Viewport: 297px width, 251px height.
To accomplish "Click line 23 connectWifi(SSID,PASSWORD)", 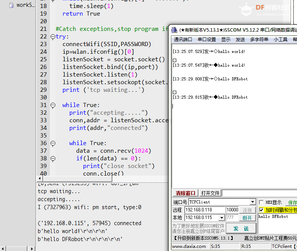I will click(x=107, y=44).
